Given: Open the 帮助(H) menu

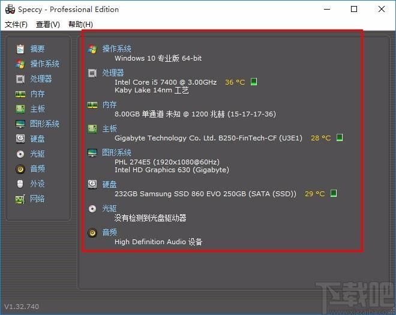Looking at the screenshot, I should 80,25.
